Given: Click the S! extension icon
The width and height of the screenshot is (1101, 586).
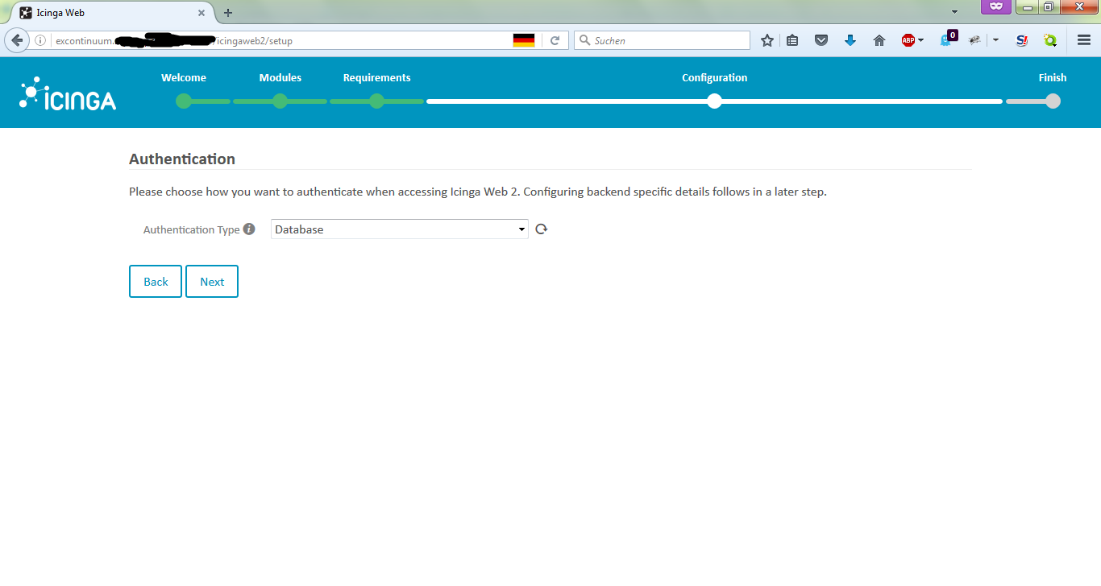Looking at the screenshot, I should click(1022, 40).
